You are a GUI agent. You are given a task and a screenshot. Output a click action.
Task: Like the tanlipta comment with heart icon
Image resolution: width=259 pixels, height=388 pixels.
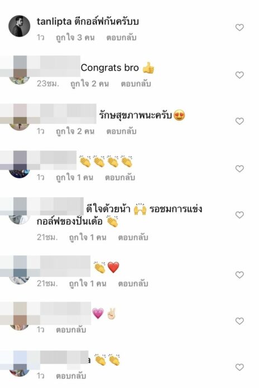click(x=239, y=27)
